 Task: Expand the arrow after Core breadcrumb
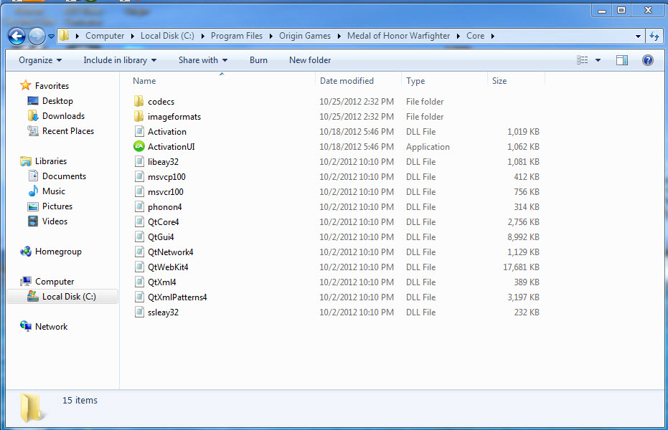point(492,36)
